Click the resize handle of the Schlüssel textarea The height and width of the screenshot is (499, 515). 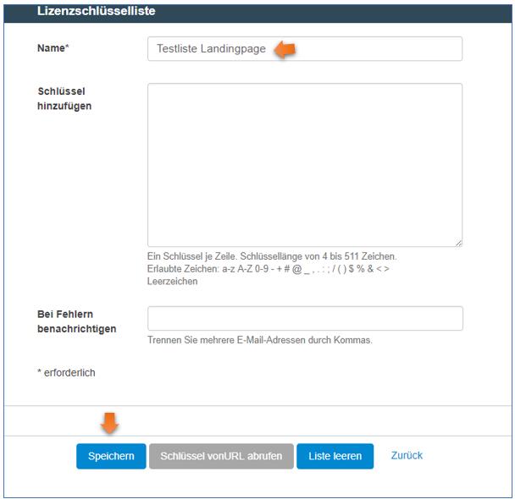tap(457, 242)
